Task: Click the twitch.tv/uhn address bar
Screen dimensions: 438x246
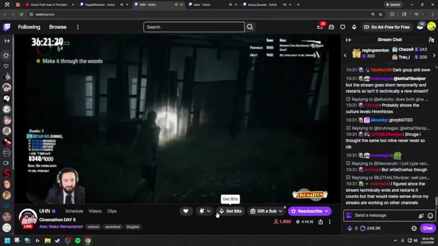Action: pyautogui.click(x=45, y=14)
